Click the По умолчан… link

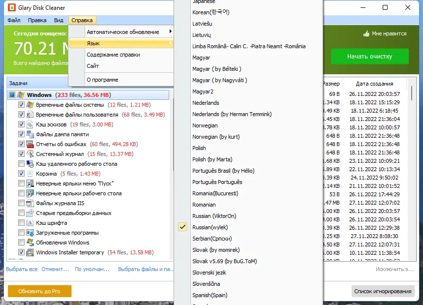(x=92, y=269)
